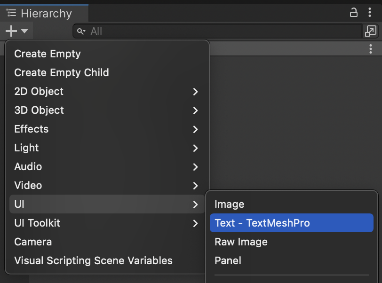Open the scene picker icon beside search
Screen dimensions: 382x283
[x=371, y=31]
